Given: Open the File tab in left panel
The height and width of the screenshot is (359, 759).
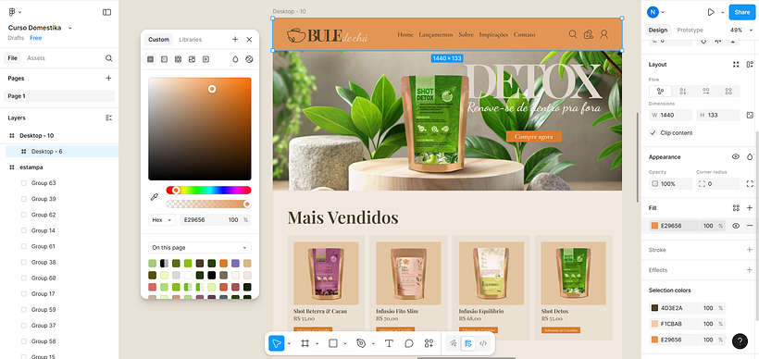Looking at the screenshot, I should (13, 58).
